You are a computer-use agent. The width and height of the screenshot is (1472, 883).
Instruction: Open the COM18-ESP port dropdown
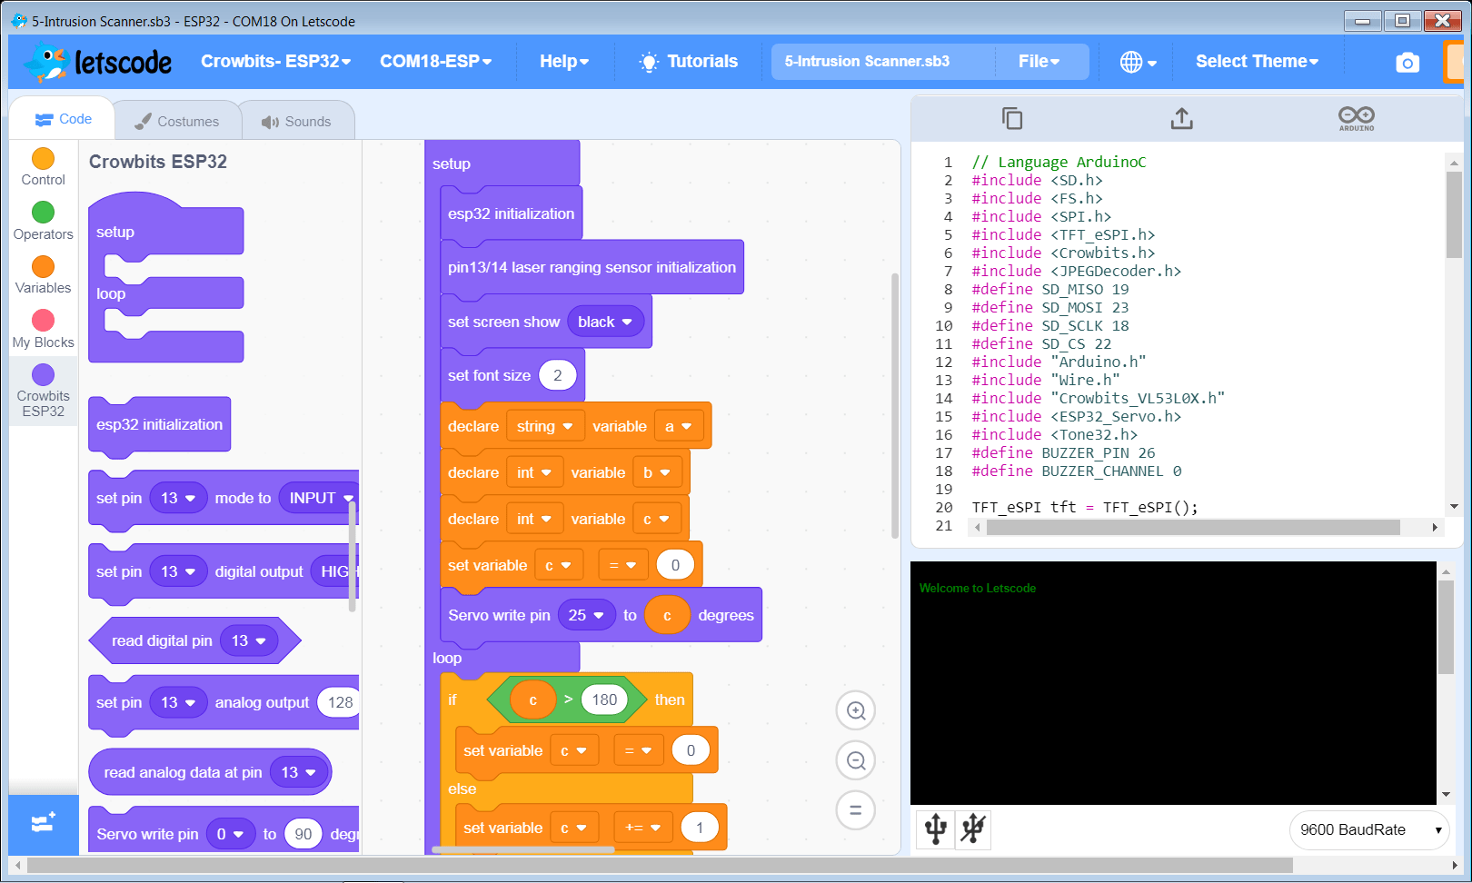pos(435,62)
